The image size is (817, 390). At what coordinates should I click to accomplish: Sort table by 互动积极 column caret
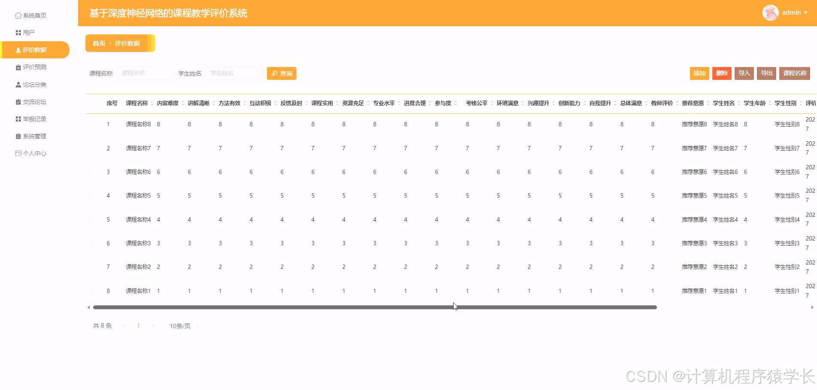275,103
